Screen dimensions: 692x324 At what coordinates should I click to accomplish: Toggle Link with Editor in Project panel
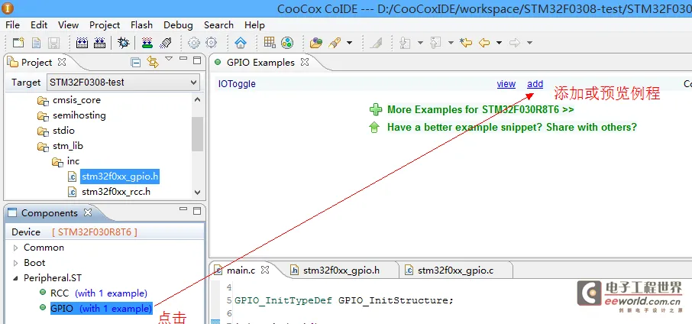pos(153,62)
